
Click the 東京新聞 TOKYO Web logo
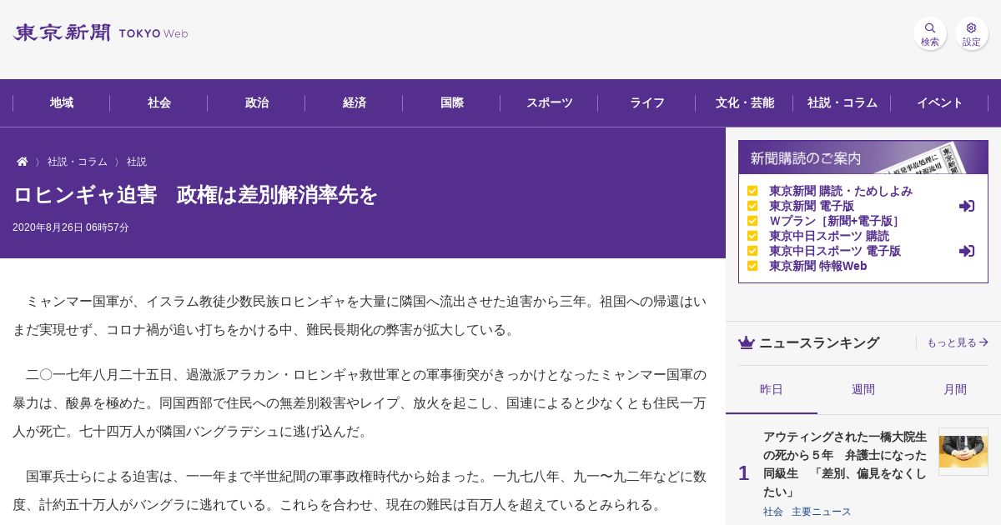pyautogui.click(x=101, y=33)
